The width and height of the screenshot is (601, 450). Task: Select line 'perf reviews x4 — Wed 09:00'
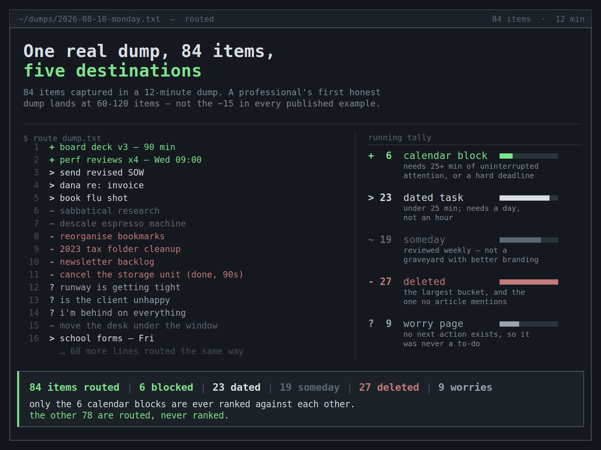pos(131,160)
